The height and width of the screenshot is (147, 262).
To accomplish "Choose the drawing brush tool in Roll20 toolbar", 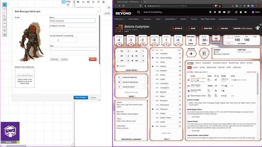I will coord(5,12).
